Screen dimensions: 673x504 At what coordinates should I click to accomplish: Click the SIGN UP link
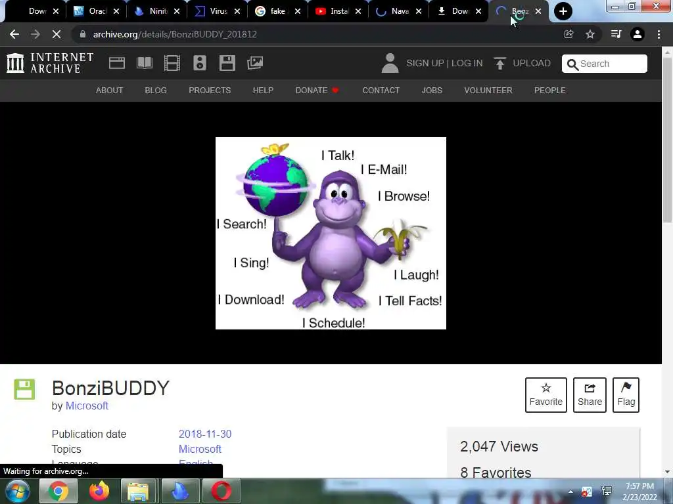click(425, 63)
